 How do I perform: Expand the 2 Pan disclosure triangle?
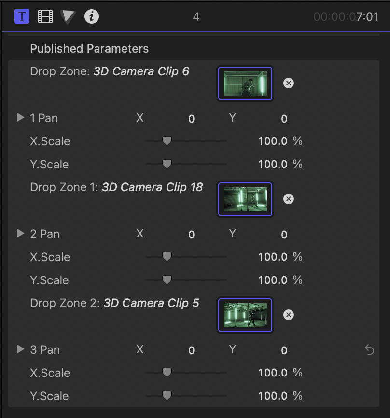tap(21, 234)
